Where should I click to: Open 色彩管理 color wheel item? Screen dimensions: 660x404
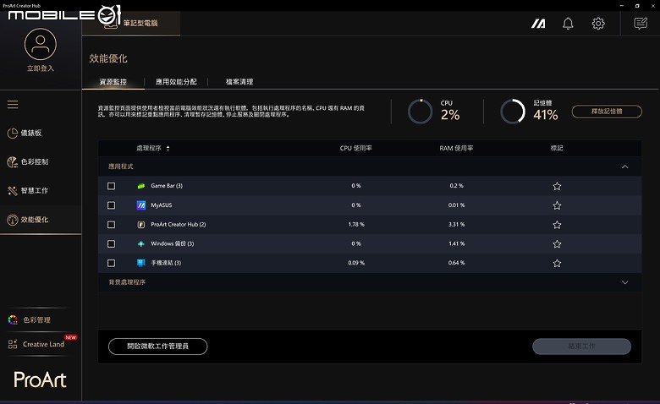29,320
